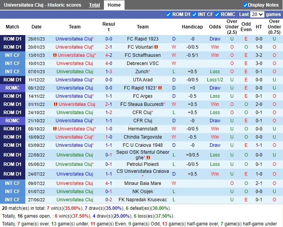Uncheck the ROM D1 league filter
Image resolution: width=283 pixels, height=227 pixels.
pos(168,14)
